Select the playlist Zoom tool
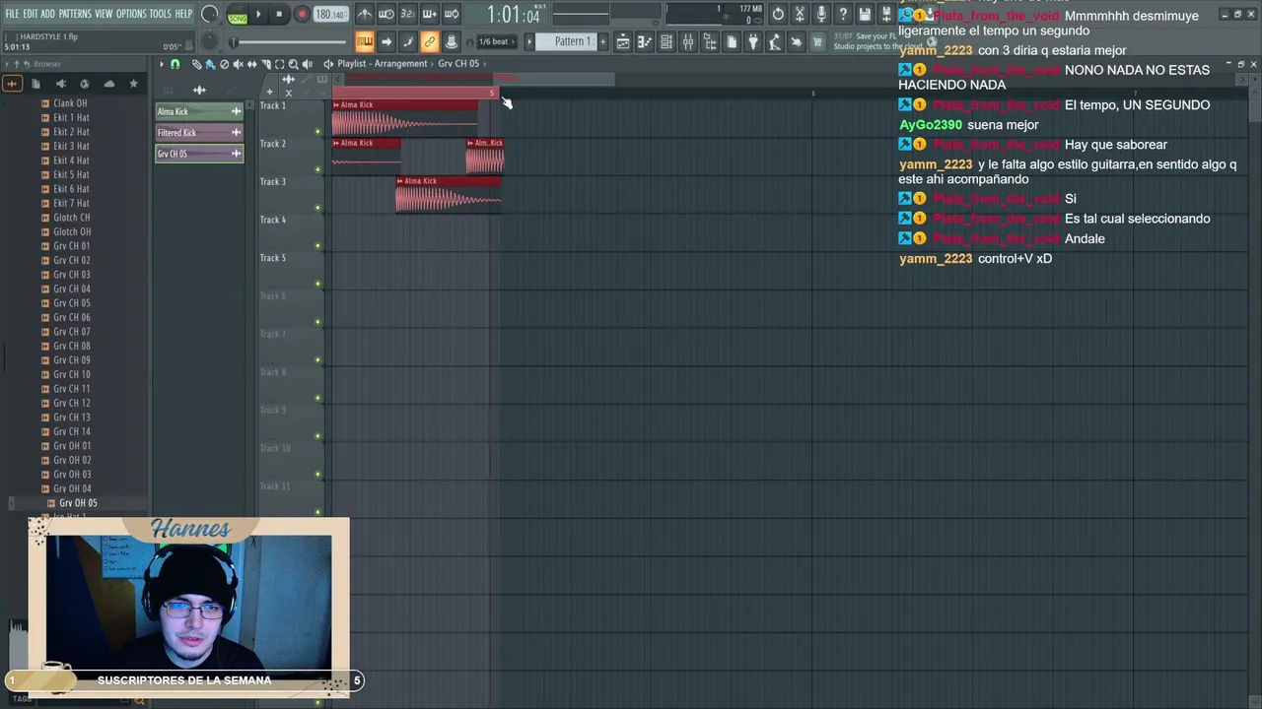 [293, 64]
